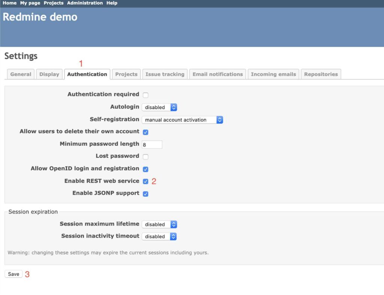
Task: Click the Enable JSONP support label
Action: tap(106, 193)
